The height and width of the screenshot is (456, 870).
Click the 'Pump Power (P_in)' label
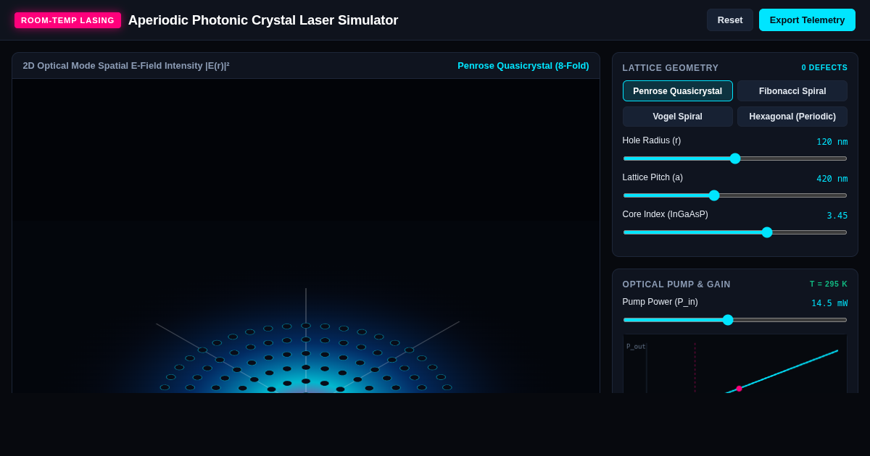[x=660, y=302]
